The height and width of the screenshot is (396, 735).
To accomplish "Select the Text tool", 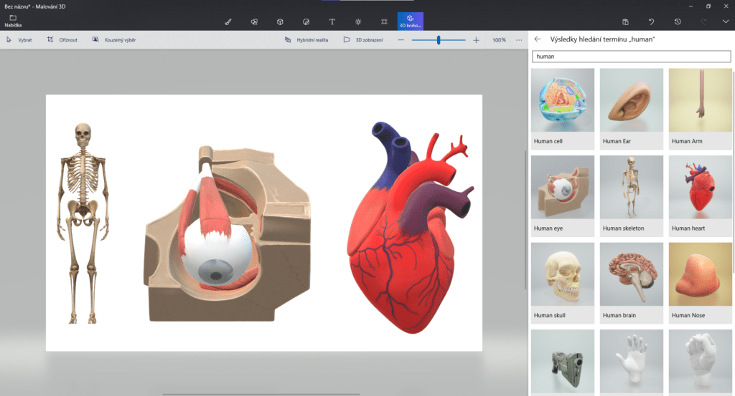I will [332, 21].
